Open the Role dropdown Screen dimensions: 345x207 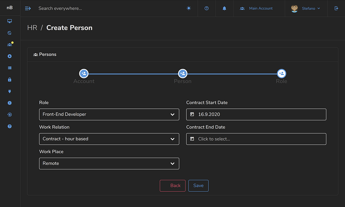pyautogui.click(x=109, y=115)
